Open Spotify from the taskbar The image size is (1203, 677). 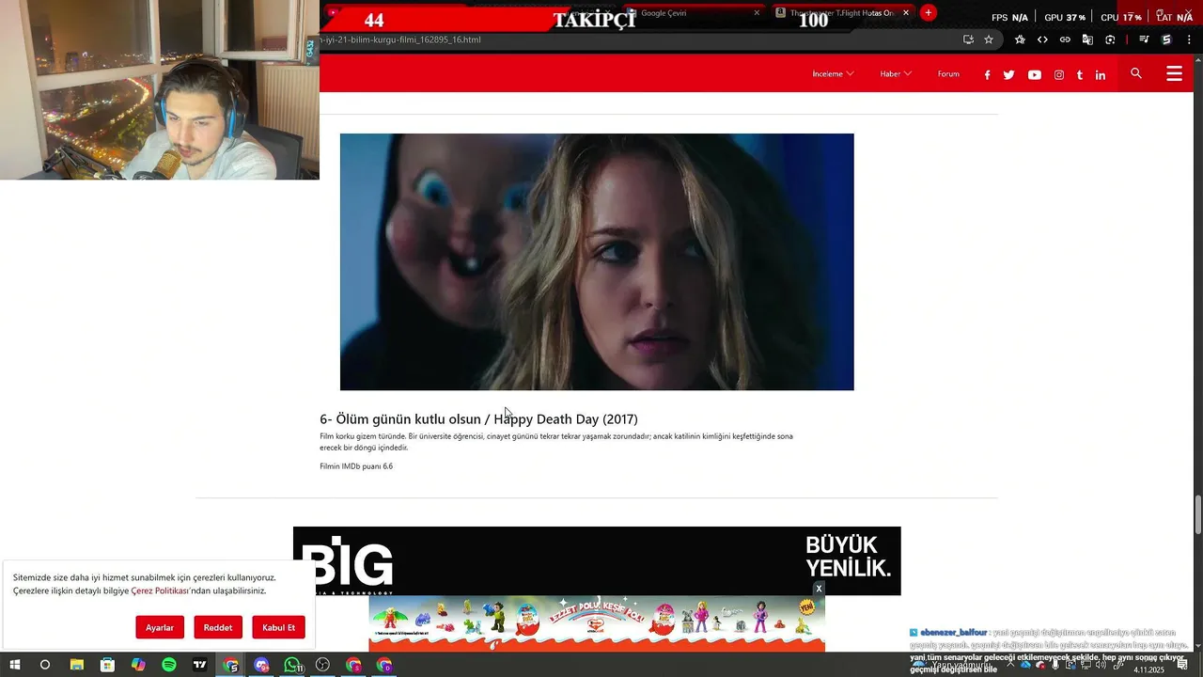pyautogui.click(x=169, y=665)
